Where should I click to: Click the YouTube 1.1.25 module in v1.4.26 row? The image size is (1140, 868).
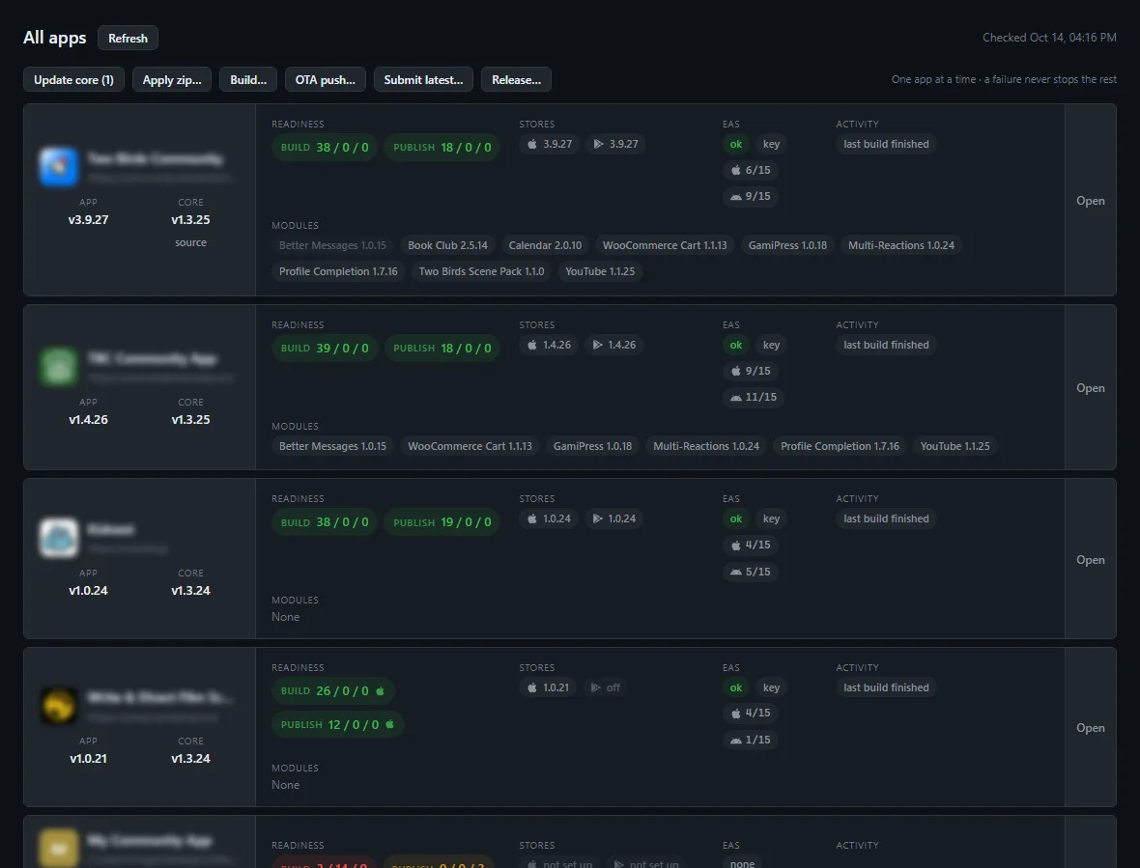click(x=955, y=446)
